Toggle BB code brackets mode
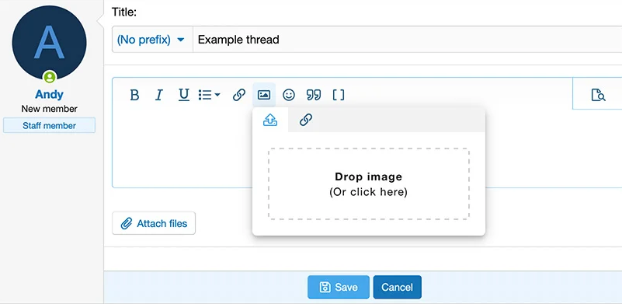The image size is (622, 304). pyautogui.click(x=339, y=95)
